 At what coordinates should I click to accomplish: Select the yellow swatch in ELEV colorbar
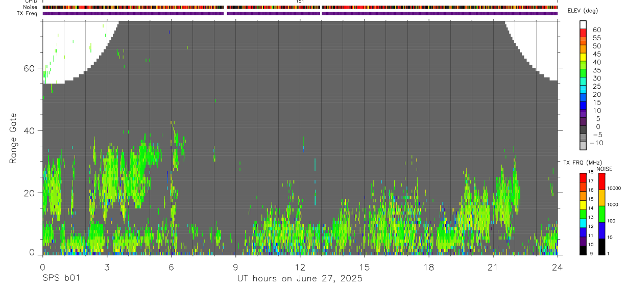pyautogui.click(x=583, y=58)
